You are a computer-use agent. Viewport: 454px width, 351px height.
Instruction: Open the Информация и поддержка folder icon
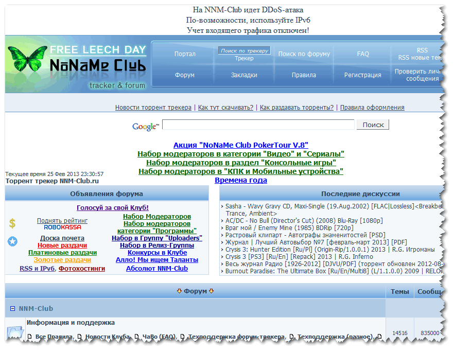tap(15, 332)
